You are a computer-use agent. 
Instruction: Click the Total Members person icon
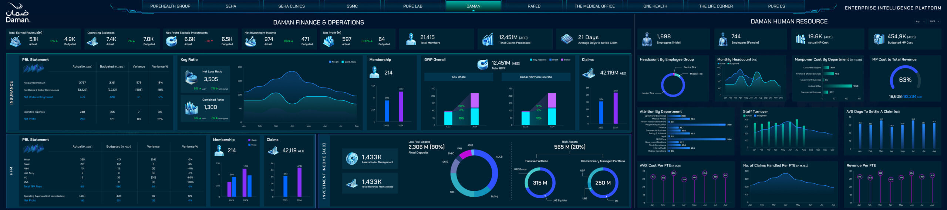[411, 39]
